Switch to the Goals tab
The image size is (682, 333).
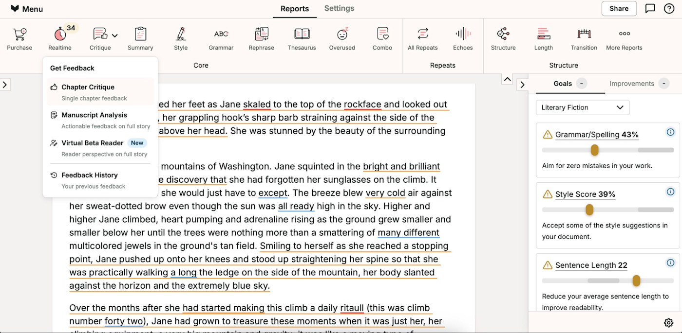570,84
